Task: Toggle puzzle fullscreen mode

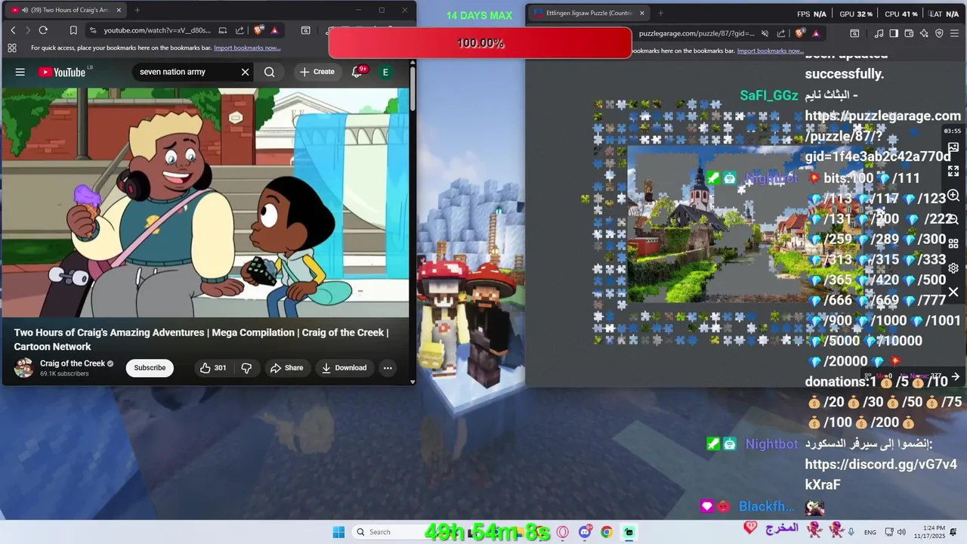Action: pyautogui.click(x=953, y=172)
